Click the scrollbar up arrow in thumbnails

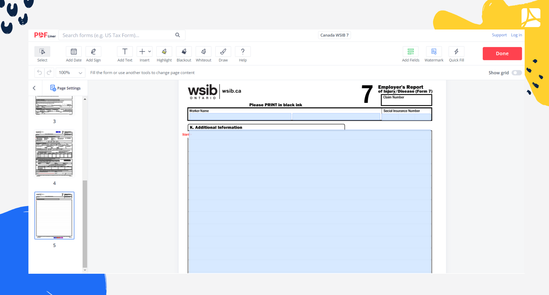pos(85,99)
